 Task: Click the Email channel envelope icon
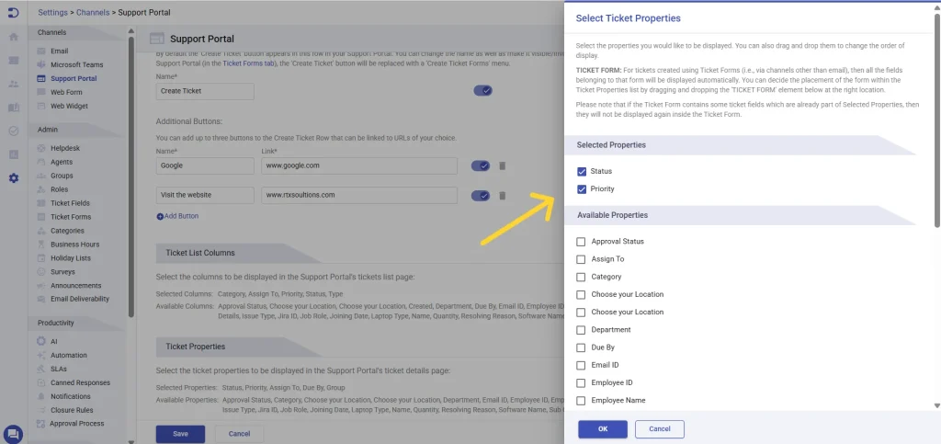pos(40,51)
